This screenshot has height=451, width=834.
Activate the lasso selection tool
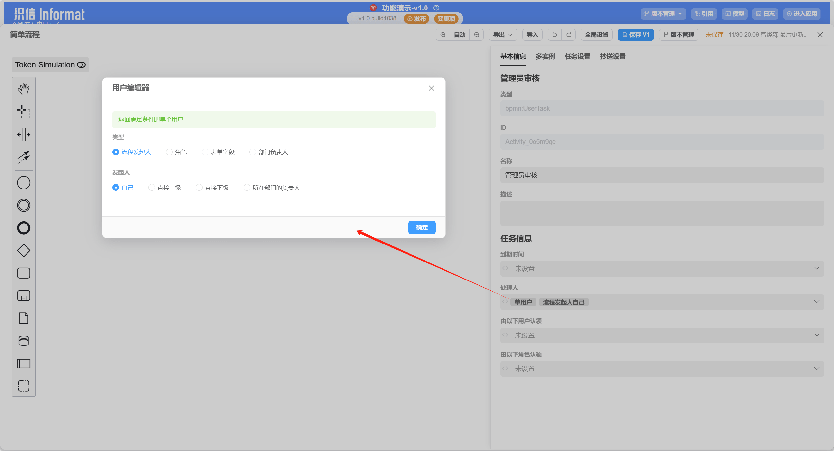click(x=24, y=112)
